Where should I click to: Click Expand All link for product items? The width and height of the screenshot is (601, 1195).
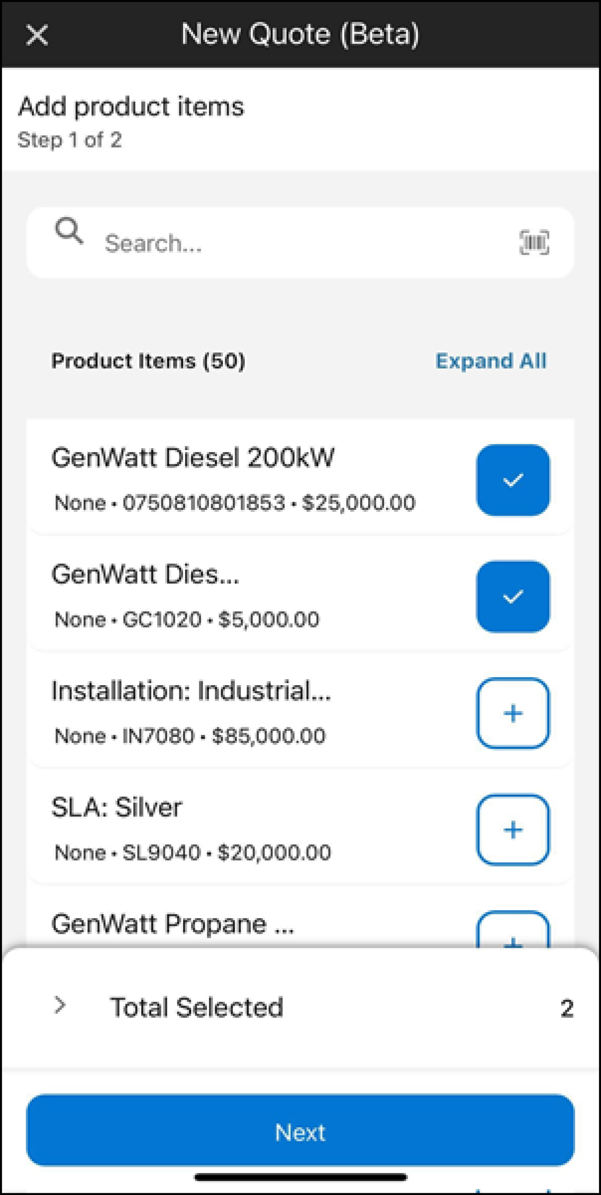(x=491, y=361)
